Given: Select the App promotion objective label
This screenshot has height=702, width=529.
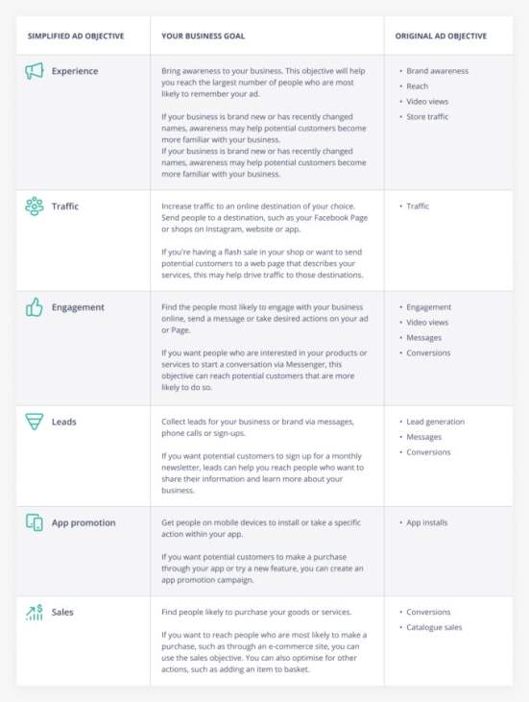Looking at the screenshot, I should 84,523.
